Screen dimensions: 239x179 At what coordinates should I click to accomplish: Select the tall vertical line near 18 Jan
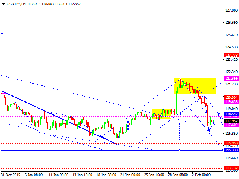click(115, 112)
